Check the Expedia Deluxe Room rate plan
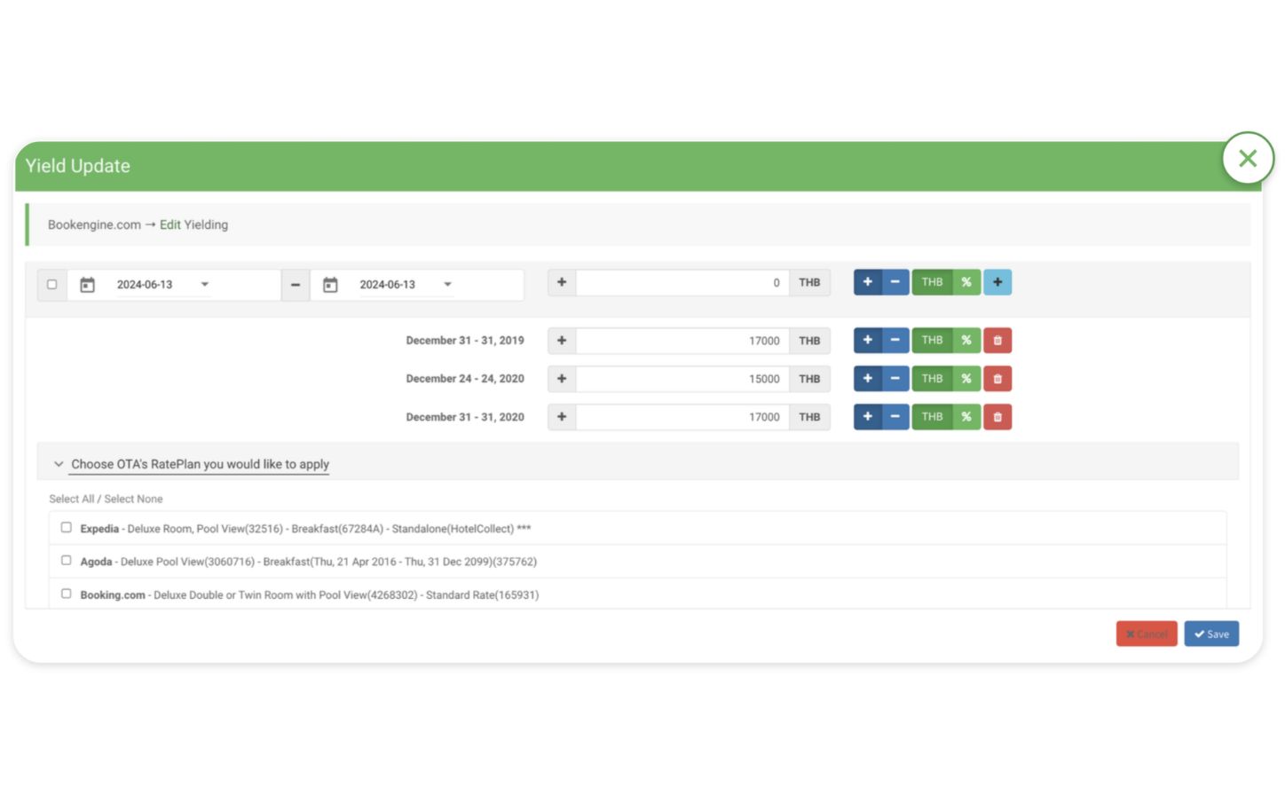 coord(67,528)
